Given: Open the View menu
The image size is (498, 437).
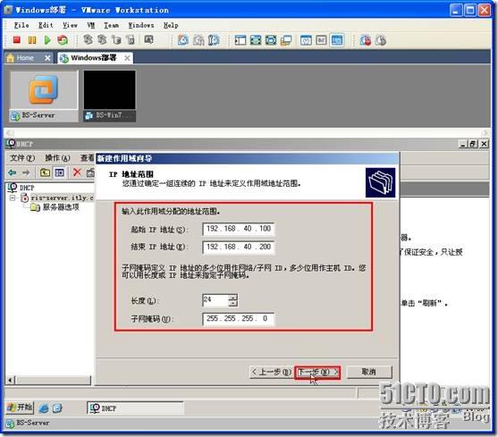Looking at the screenshot, I should pos(70,25).
